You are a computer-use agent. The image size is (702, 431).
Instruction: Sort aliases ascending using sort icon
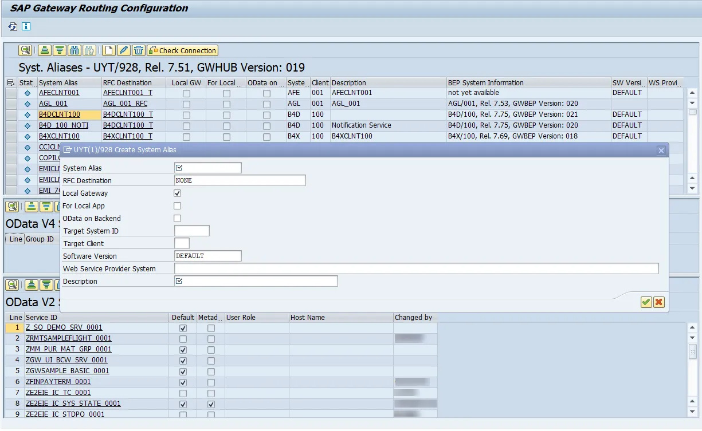44,50
